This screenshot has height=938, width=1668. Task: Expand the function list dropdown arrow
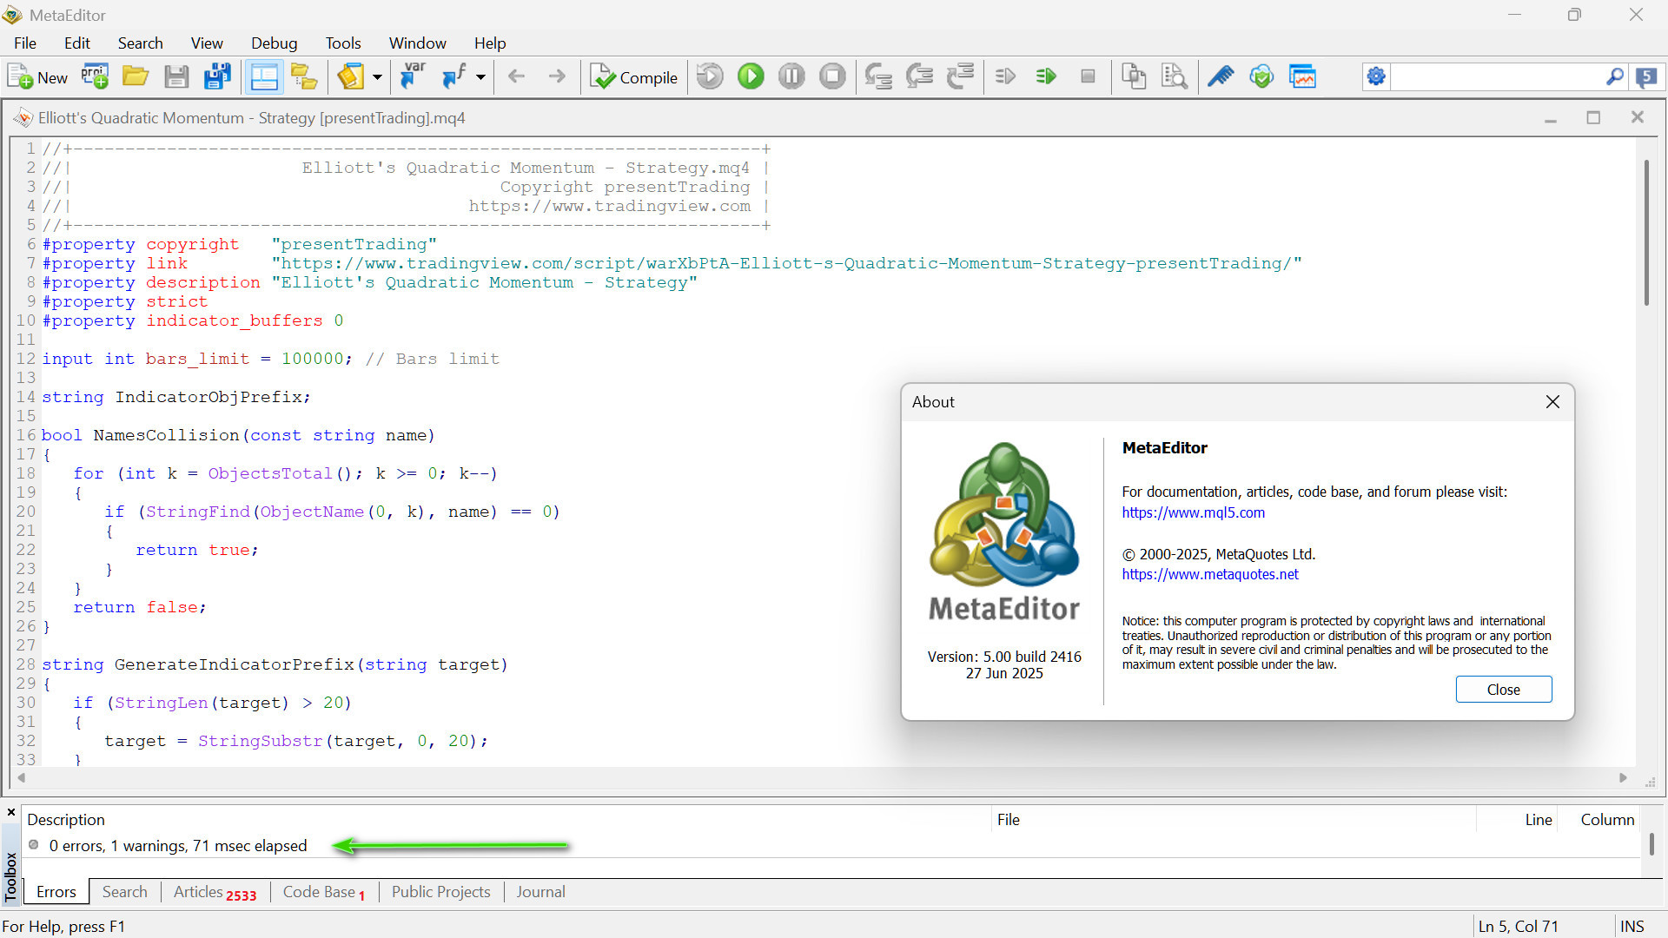tap(480, 77)
